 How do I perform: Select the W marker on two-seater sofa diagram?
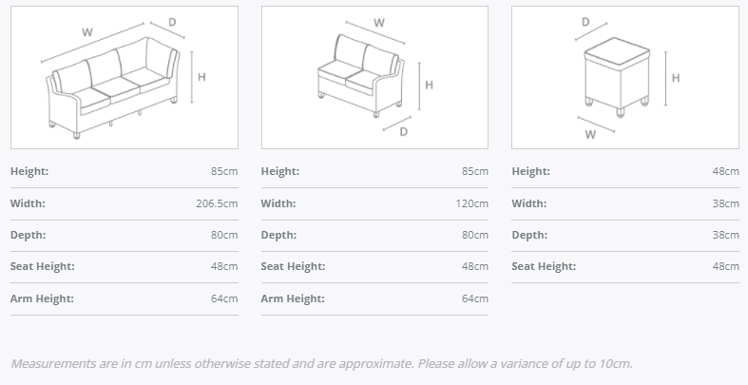[379, 23]
